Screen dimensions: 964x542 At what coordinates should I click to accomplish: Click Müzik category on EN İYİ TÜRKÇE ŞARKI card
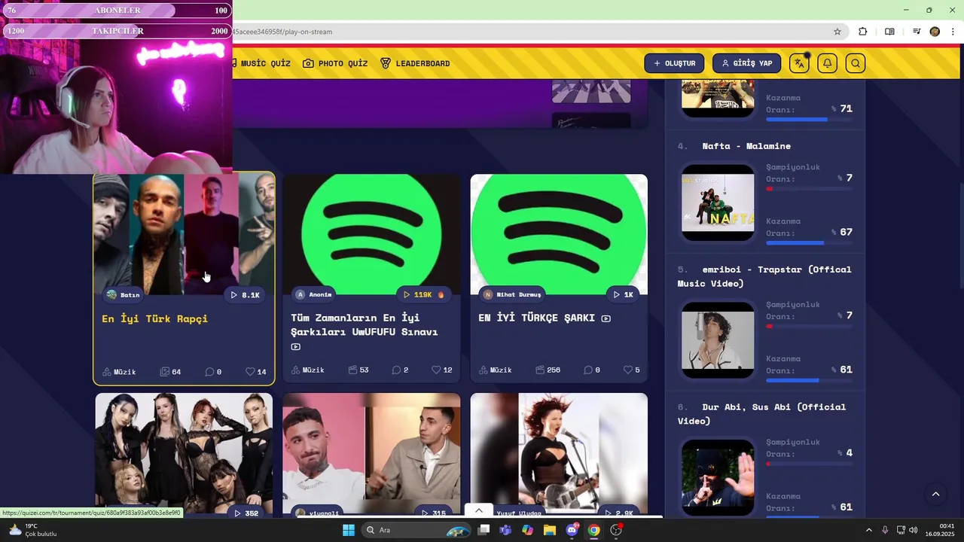pos(496,370)
